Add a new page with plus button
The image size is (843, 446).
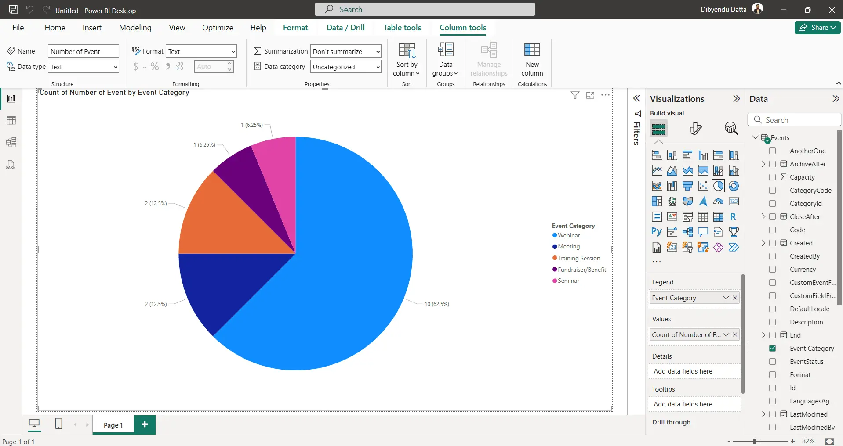tap(145, 424)
